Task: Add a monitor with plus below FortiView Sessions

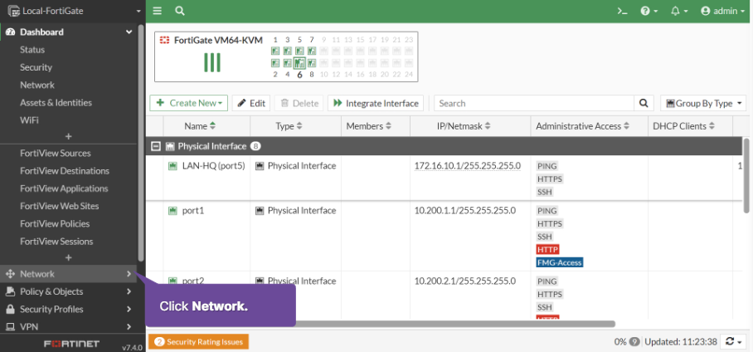Action: [69, 257]
